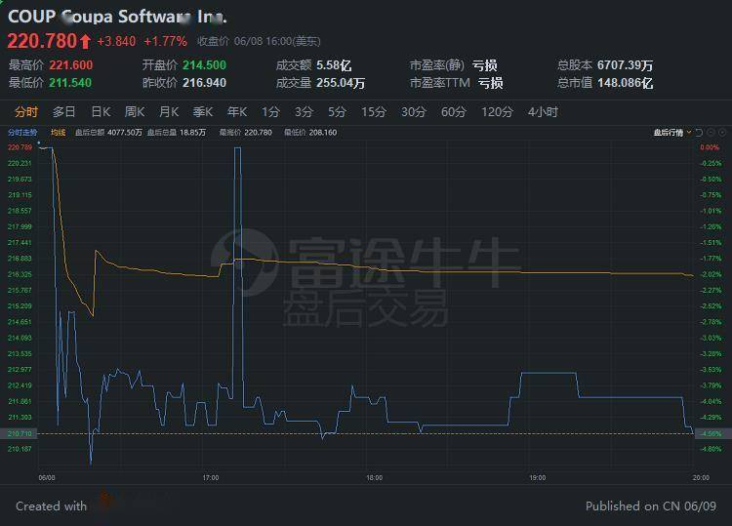Click the red up-arrow next to 220.780
The width and height of the screenshot is (732, 526).
tap(85, 42)
